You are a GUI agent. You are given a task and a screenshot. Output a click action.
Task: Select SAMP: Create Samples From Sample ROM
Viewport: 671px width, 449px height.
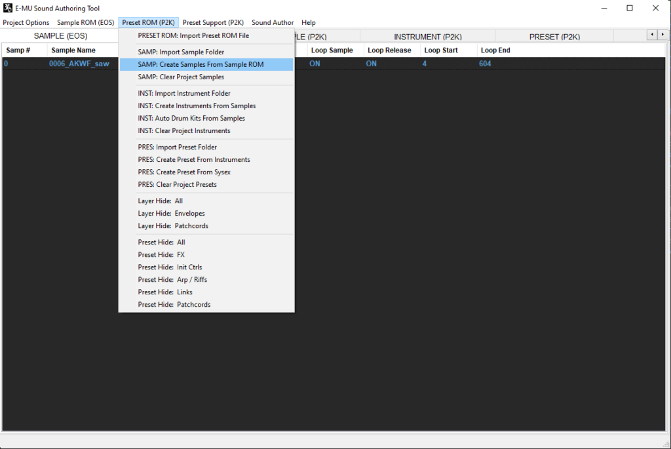[x=206, y=64]
